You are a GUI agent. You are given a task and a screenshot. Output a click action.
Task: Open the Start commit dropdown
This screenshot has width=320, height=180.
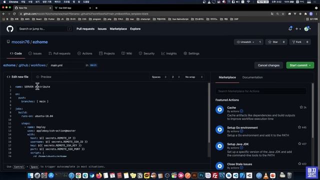(x=300, y=65)
